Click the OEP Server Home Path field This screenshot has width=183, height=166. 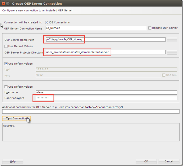pyautogui.click(x=105, y=40)
